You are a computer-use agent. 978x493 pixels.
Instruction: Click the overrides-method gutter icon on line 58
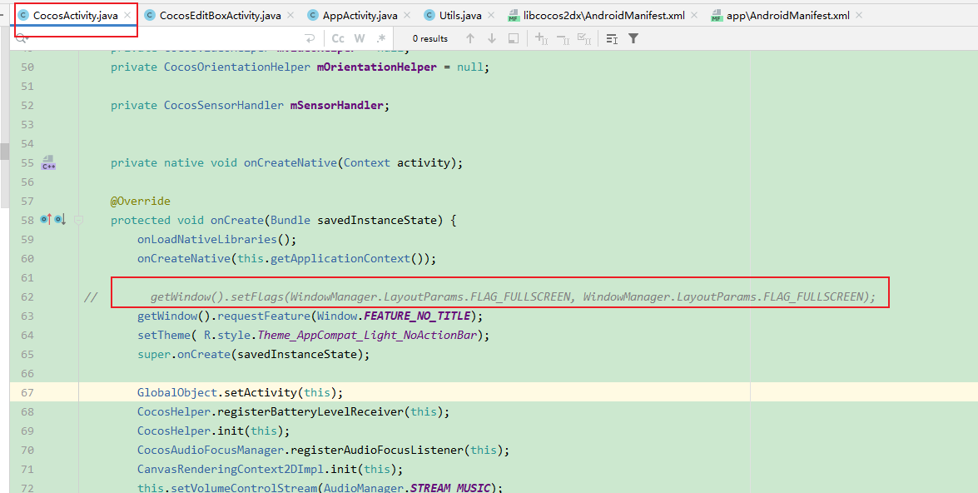pos(46,220)
